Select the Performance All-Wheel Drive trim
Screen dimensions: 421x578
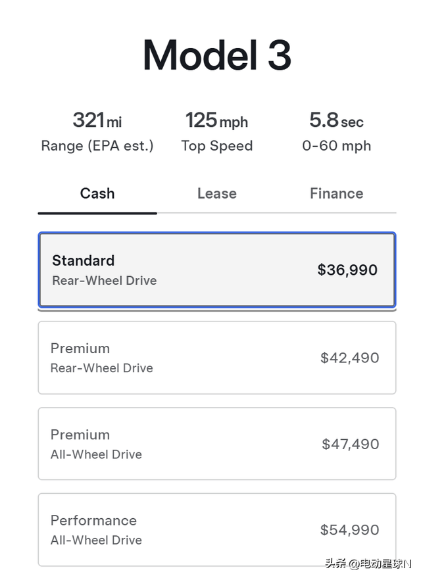[x=217, y=529]
